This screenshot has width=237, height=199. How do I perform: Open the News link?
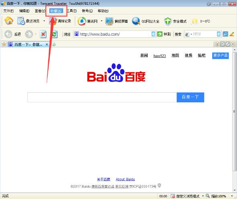click(x=144, y=55)
